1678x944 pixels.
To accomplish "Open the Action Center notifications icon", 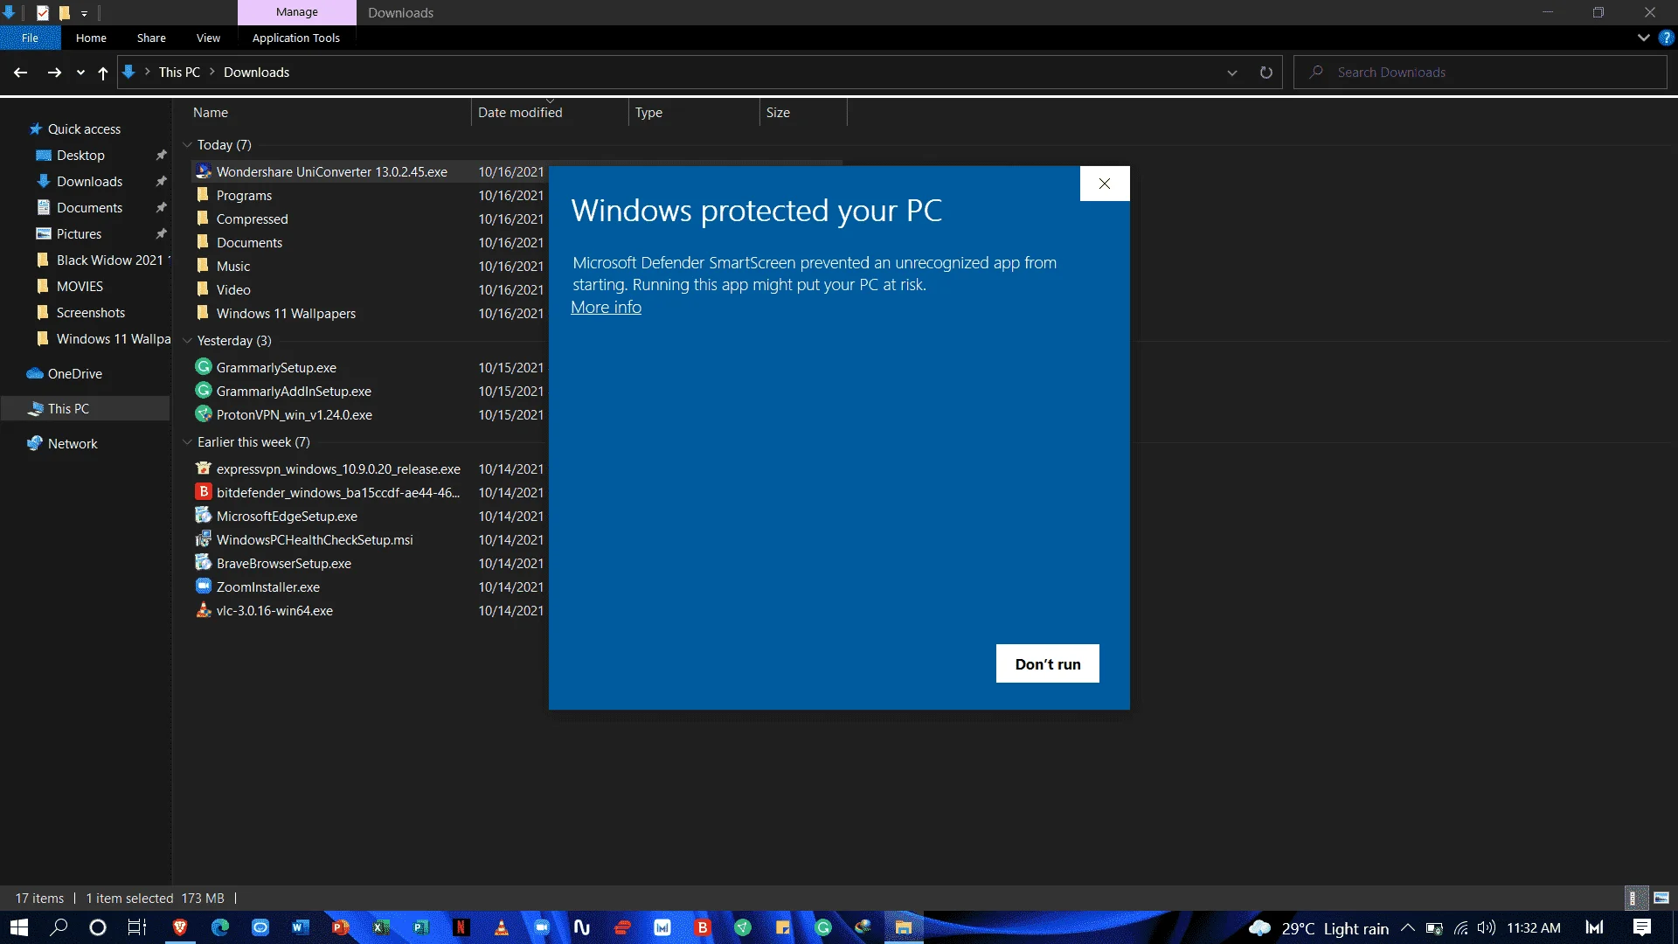I will [1642, 927].
